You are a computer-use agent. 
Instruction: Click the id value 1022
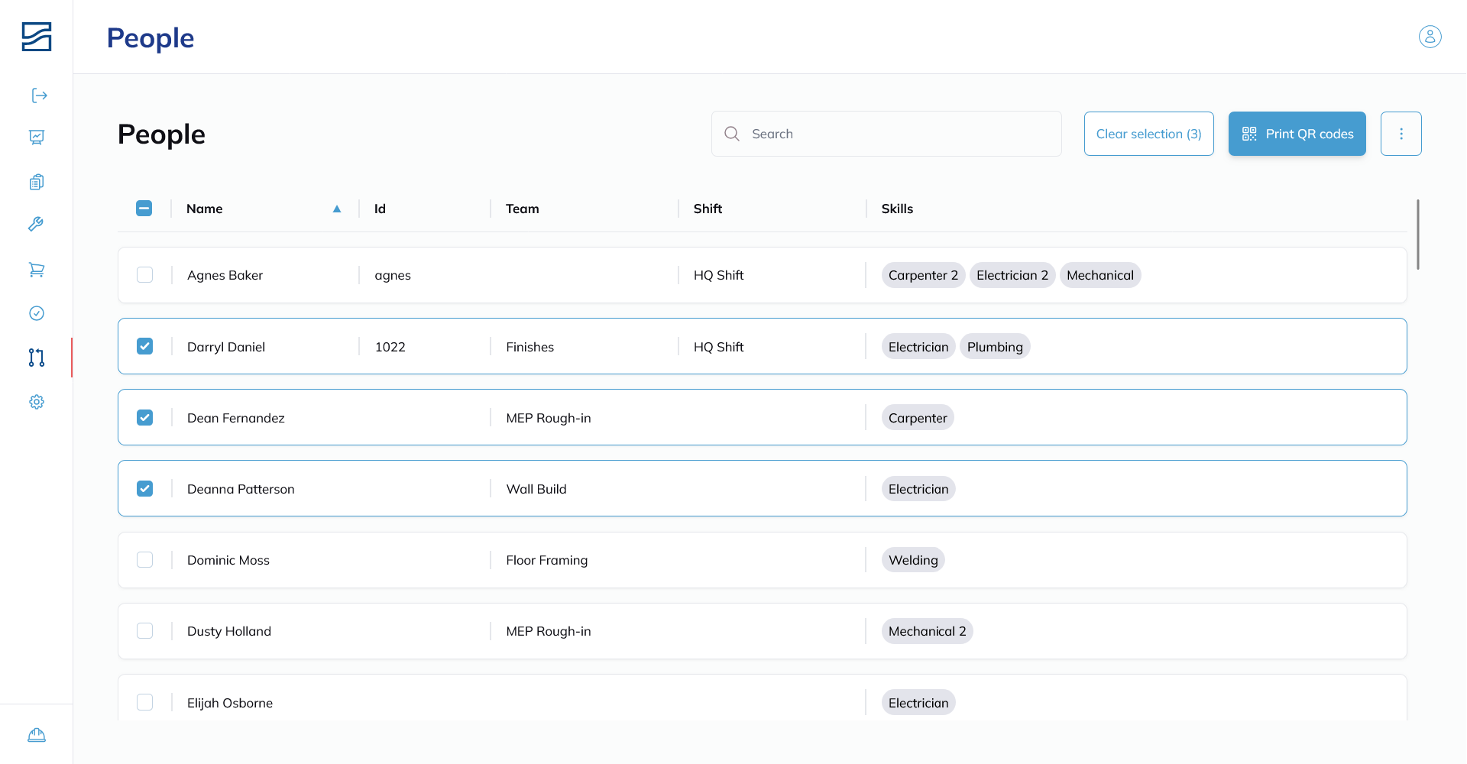390,347
